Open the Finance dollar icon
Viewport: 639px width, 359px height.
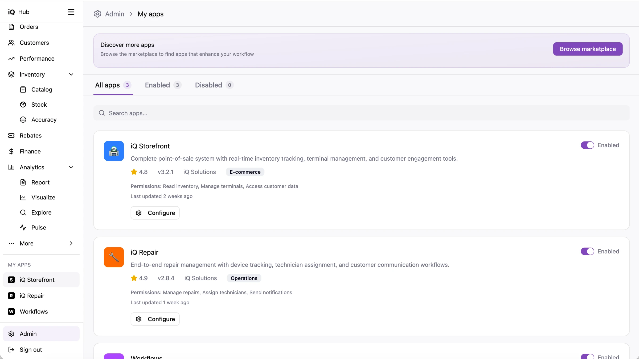click(11, 151)
